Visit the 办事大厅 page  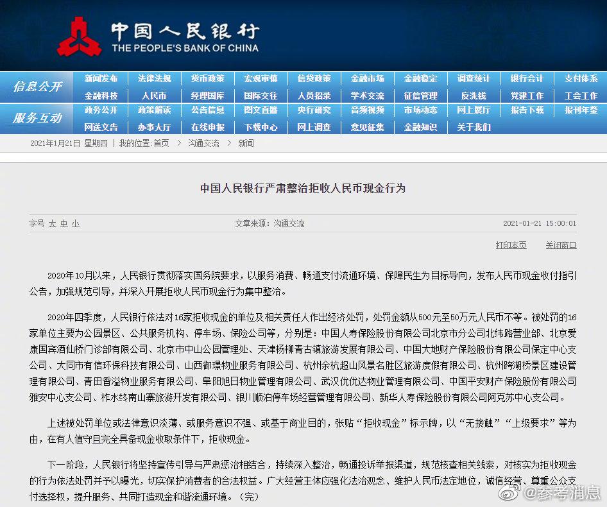point(155,127)
